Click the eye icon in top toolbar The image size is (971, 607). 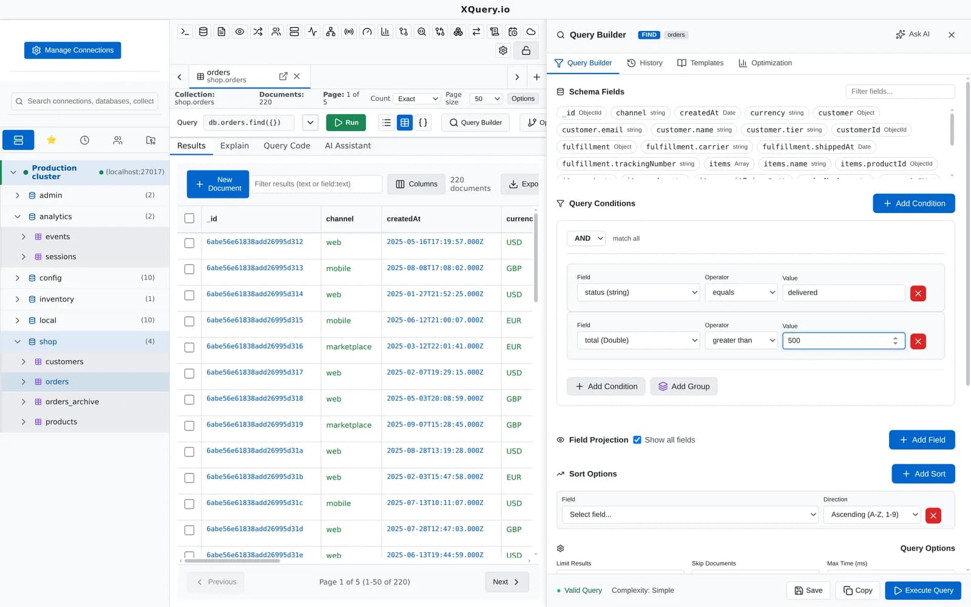[x=240, y=32]
